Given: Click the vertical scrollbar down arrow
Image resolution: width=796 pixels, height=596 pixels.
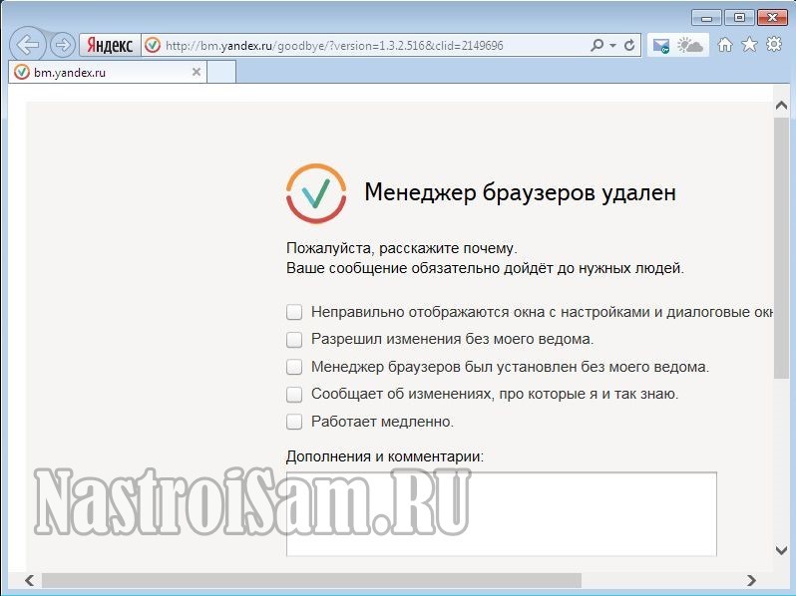Looking at the screenshot, I should click(x=781, y=550).
